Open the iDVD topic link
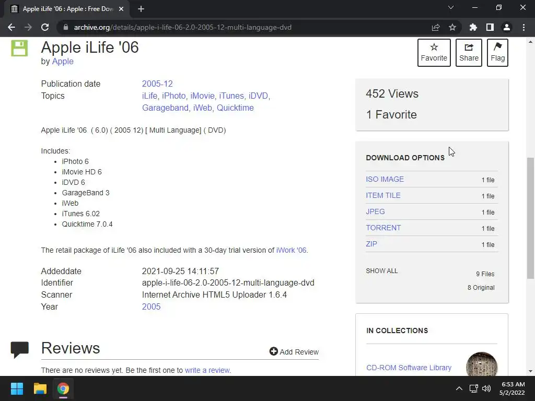The height and width of the screenshot is (401, 535). [258, 96]
